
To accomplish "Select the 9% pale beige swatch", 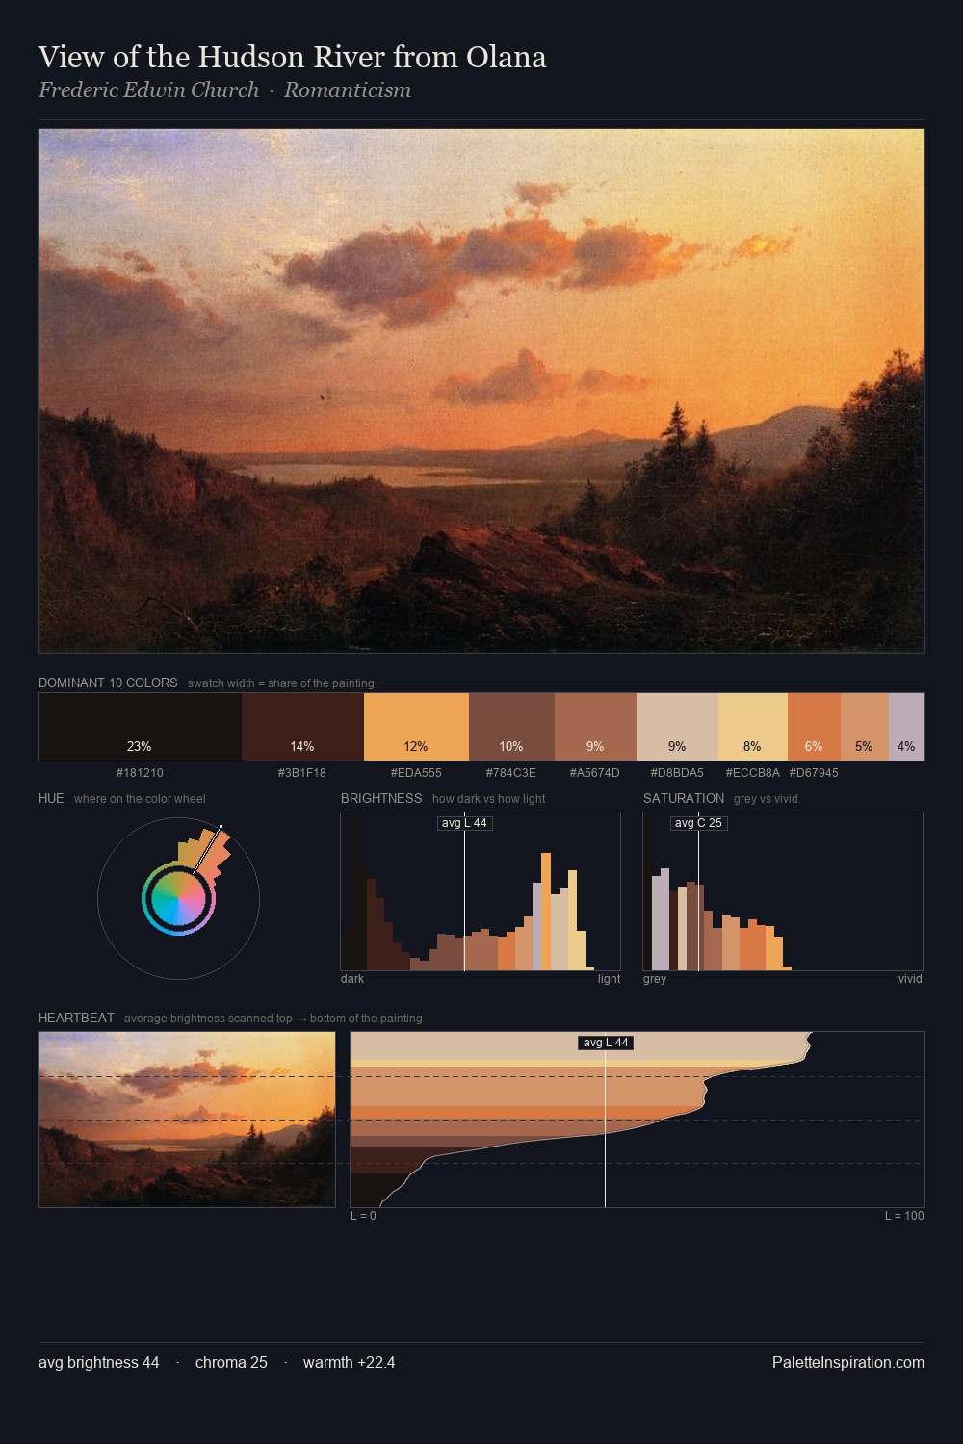I will (677, 727).
